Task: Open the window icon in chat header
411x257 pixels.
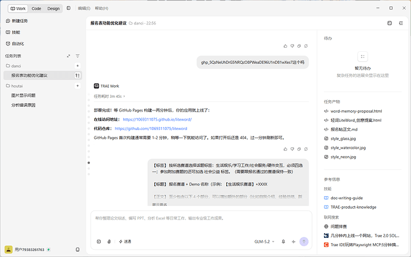Action: coord(390,23)
